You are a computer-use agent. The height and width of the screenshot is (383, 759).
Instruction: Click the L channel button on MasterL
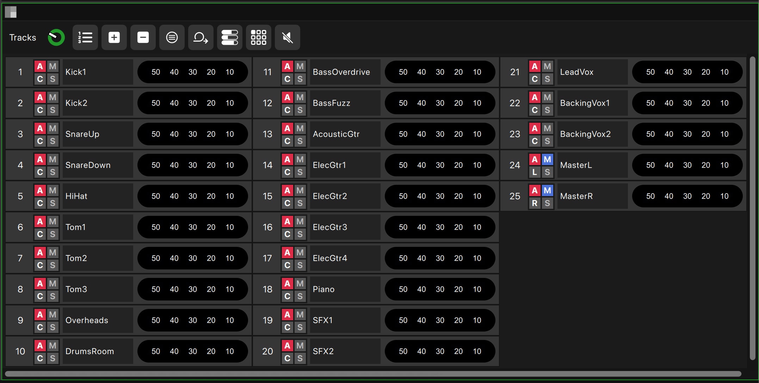[x=535, y=172]
